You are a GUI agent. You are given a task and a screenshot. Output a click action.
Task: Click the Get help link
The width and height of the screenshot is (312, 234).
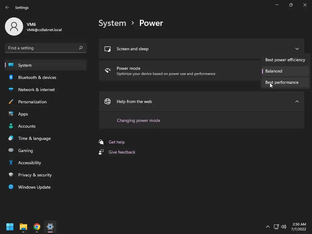(117, 142)
